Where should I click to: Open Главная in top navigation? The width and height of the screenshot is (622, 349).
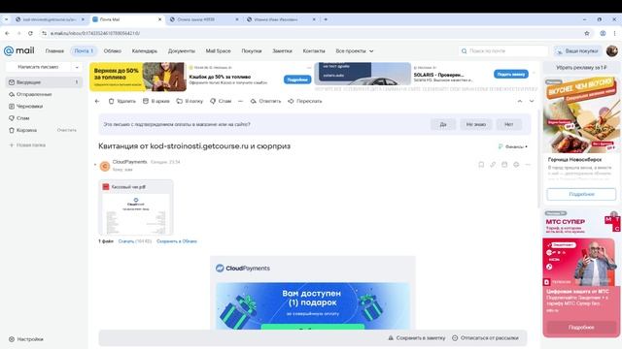tap(54, 51)
